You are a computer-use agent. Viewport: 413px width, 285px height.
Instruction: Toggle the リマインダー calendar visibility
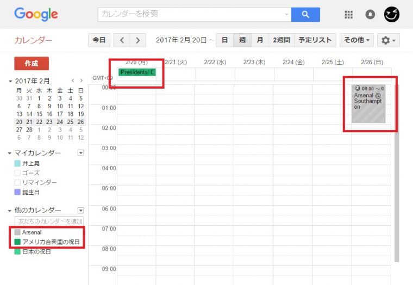tap(17, 182)
